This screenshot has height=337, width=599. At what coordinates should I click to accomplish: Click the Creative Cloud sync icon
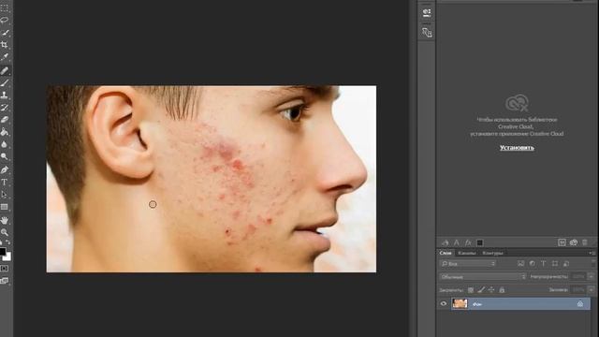point(574,242)
